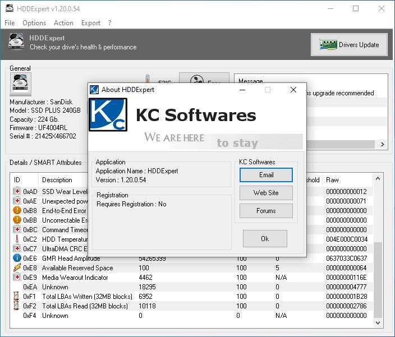Image resolution: width=395 pixels, height=337 pixels.
Task: Click the icon for 0xE8 Available Reserved Space
Action: click(17, 267)
